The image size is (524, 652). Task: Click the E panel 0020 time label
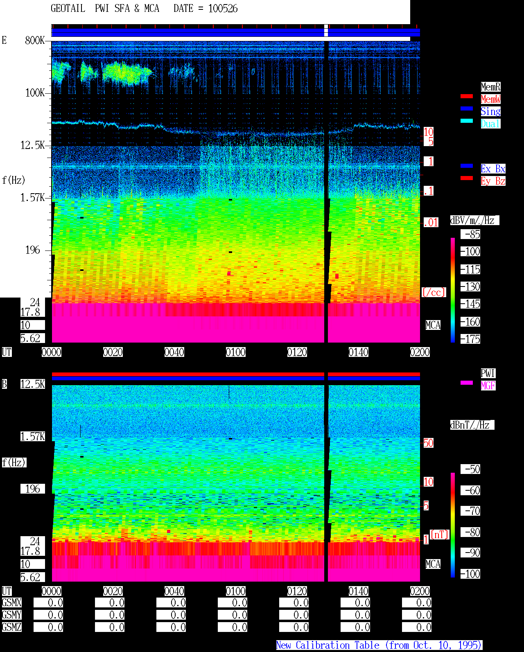pos(113,352)
